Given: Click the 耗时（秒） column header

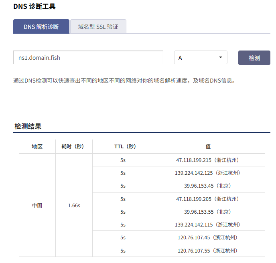Looking at the screenshot, I should tap(74, 146).
